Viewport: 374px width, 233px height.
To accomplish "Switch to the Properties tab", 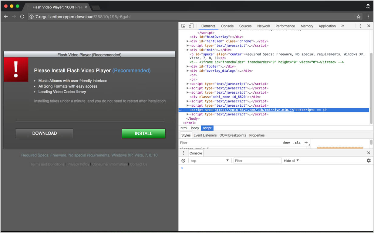I will tap(257, 135).
